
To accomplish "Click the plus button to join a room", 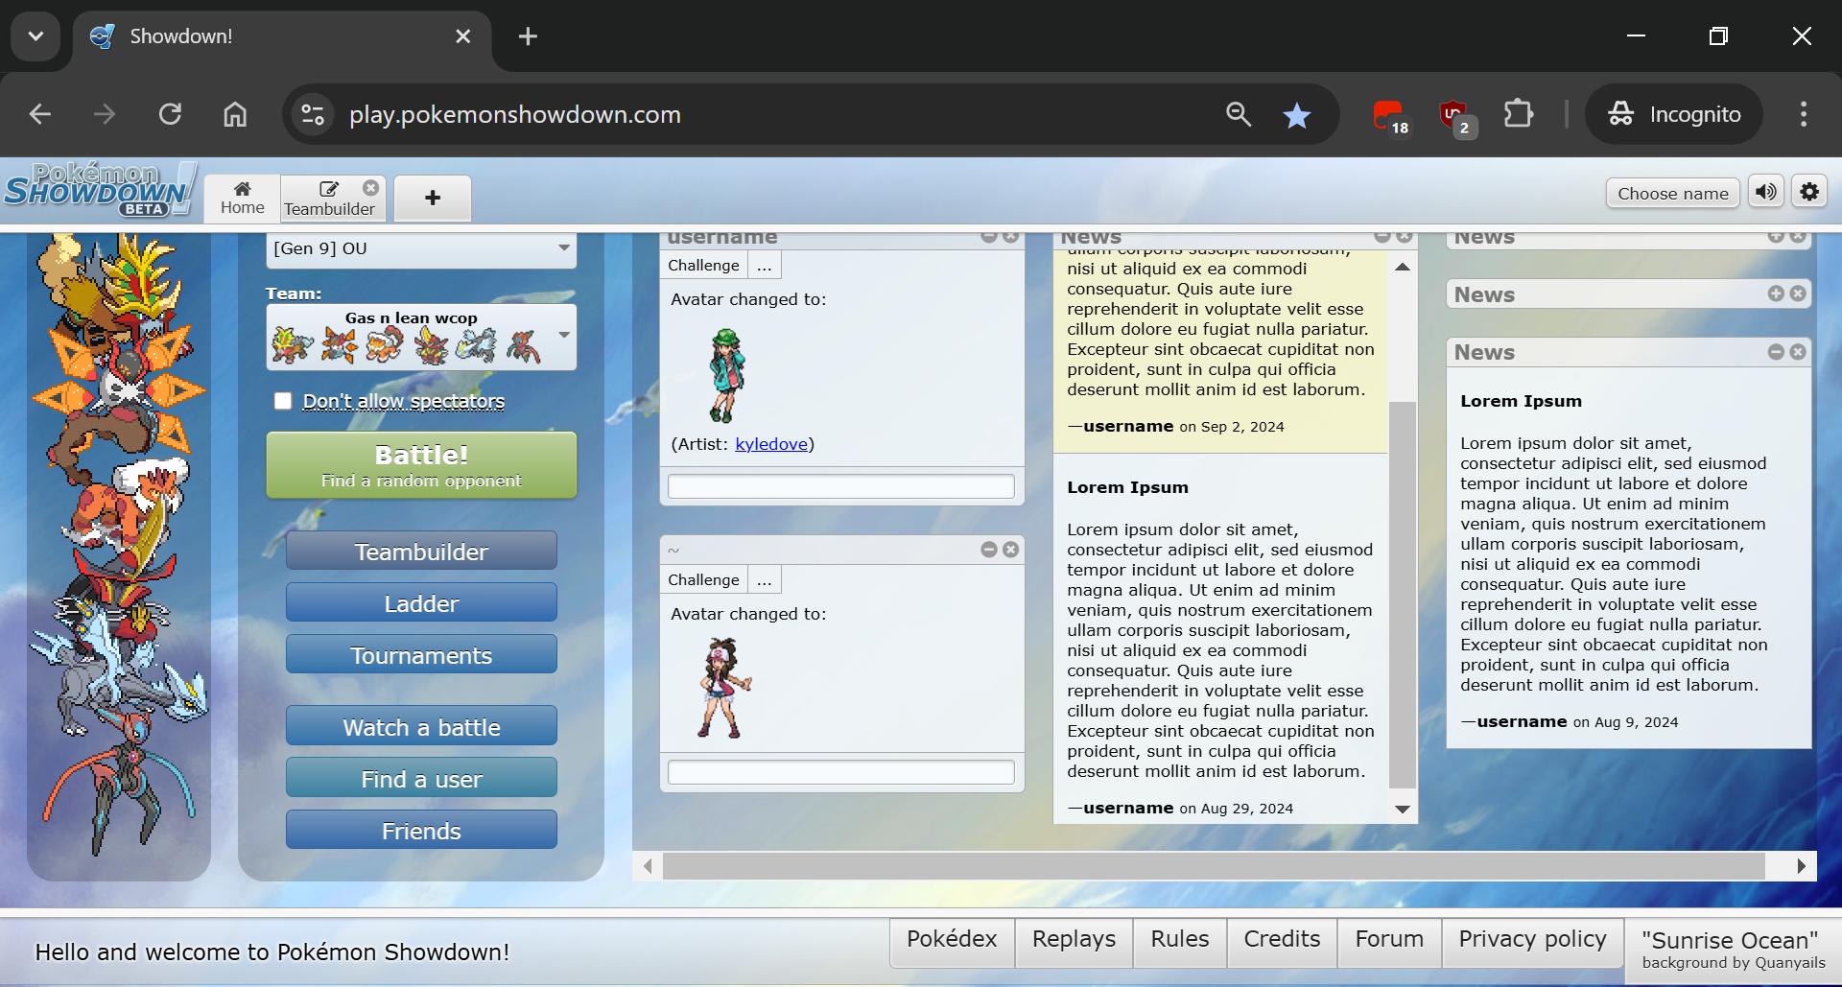I will (433, 198).
